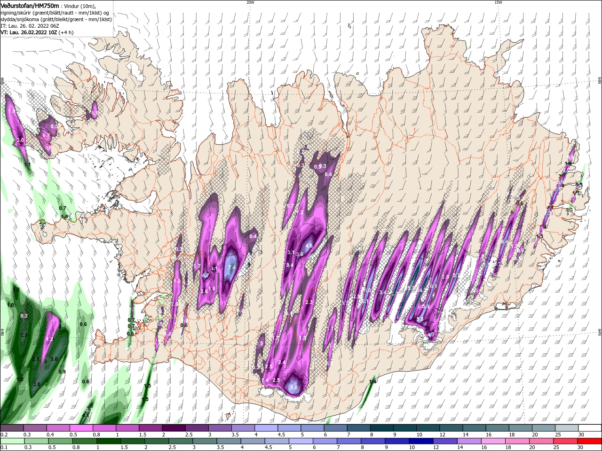The image size is (602, 451).
Task: Click the 'rigning/skúrir' legend description line
Action: [x=54, y=13]
